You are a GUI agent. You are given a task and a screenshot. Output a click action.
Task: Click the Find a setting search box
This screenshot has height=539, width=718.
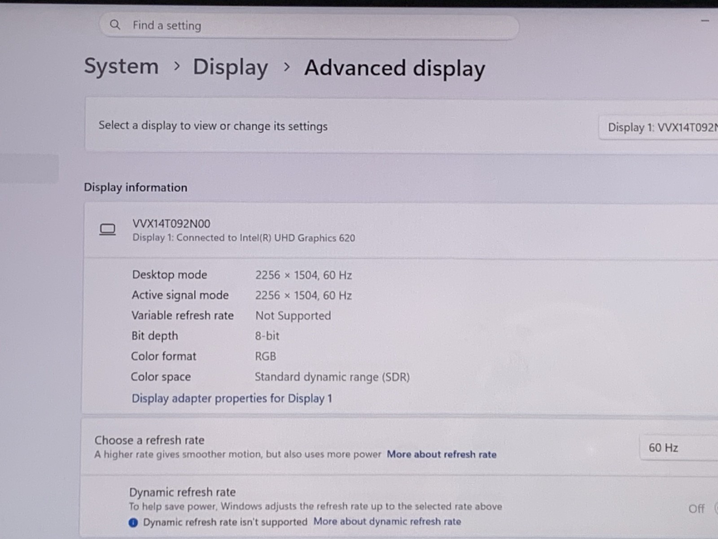click(309, 26)
